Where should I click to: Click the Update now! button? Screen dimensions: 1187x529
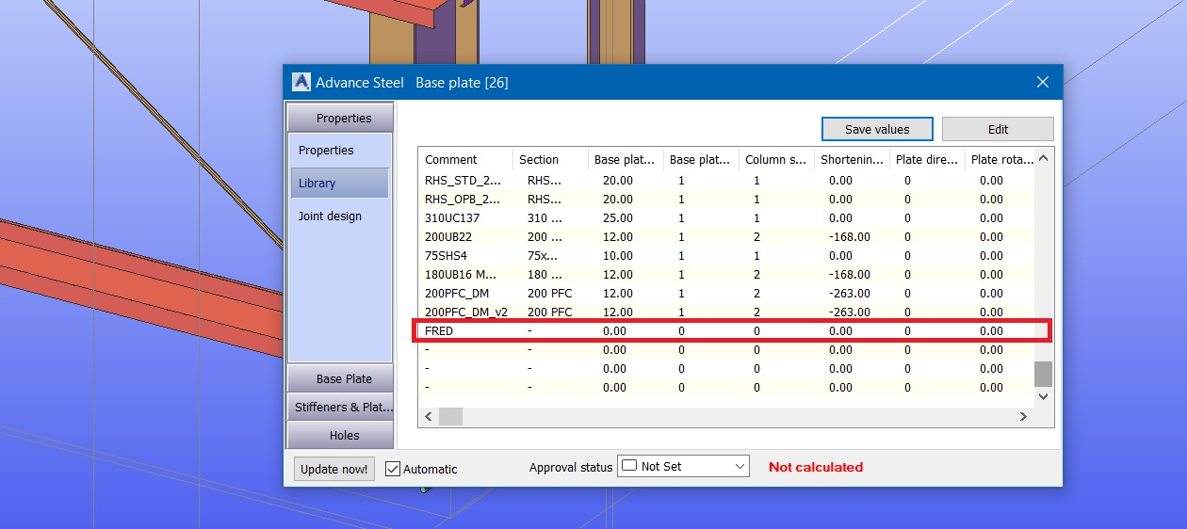334,469
